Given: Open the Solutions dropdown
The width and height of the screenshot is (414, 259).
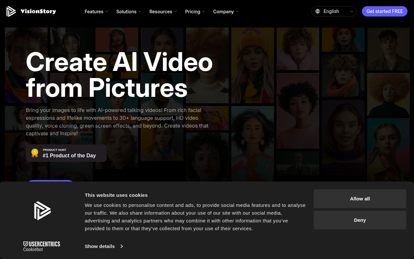Looking at the screenshot, I should point(128,11).
